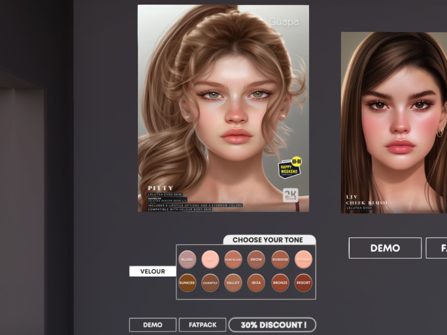Choose the Rosekiss tone swatch
Viewport: 447px width, 335px height.
(x=280, y=260)
